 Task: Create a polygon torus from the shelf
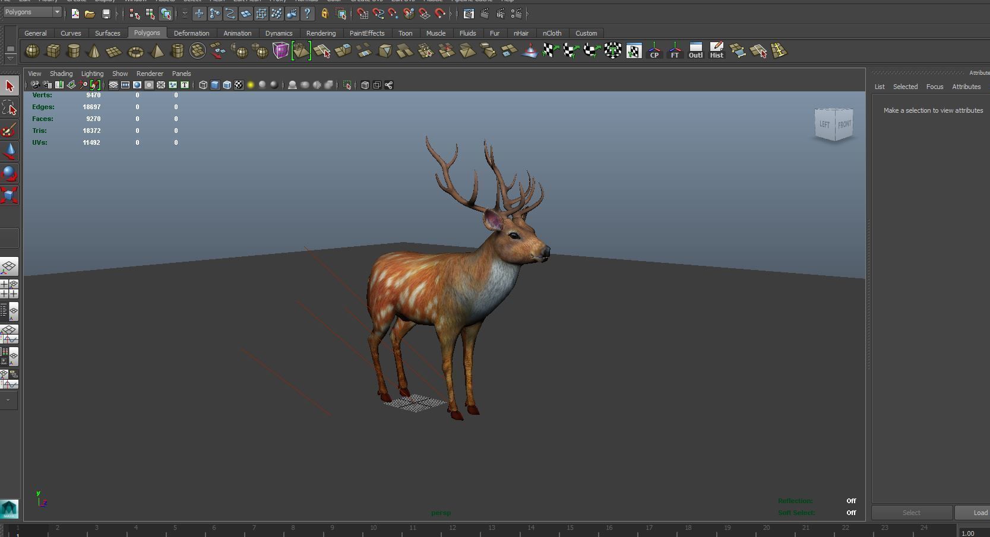pyautogui.click(x=135, y=51)
